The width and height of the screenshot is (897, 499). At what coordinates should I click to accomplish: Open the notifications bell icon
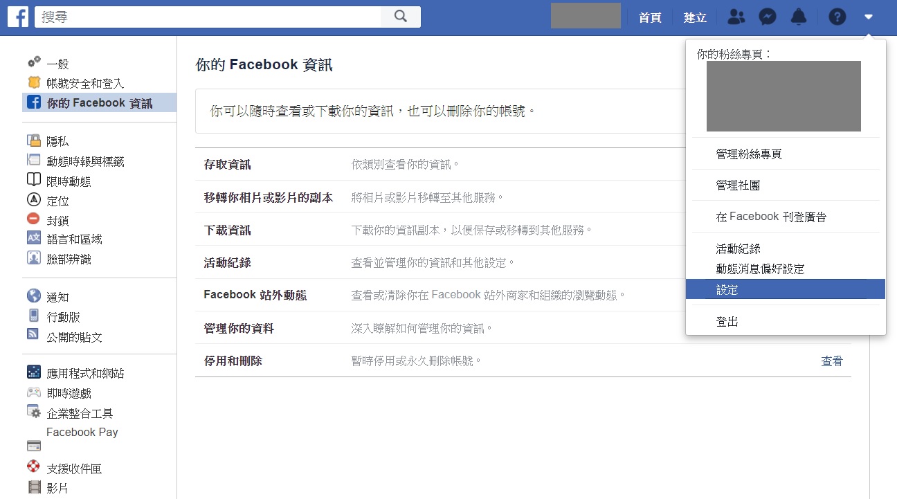tap(799, 17)
